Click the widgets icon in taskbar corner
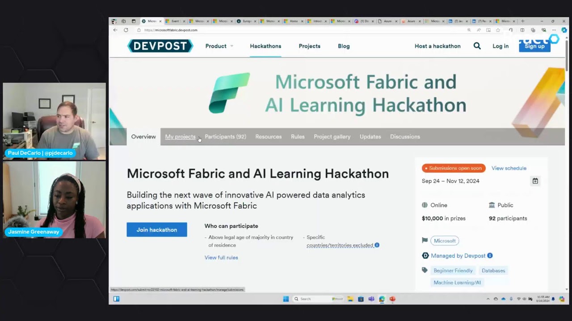 (x=116, y=299)
